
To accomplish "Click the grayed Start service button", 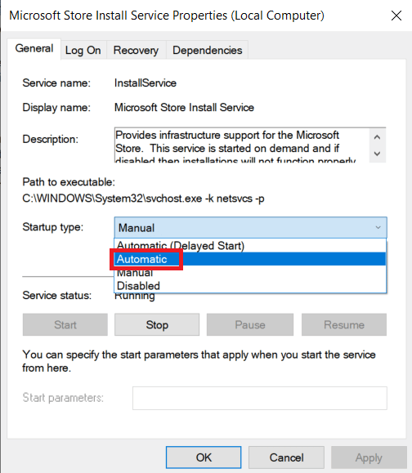I will pyautogui.click(x=65, y=324).
